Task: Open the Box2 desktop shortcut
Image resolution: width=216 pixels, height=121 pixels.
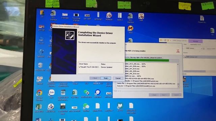Action: click(131, 30)
